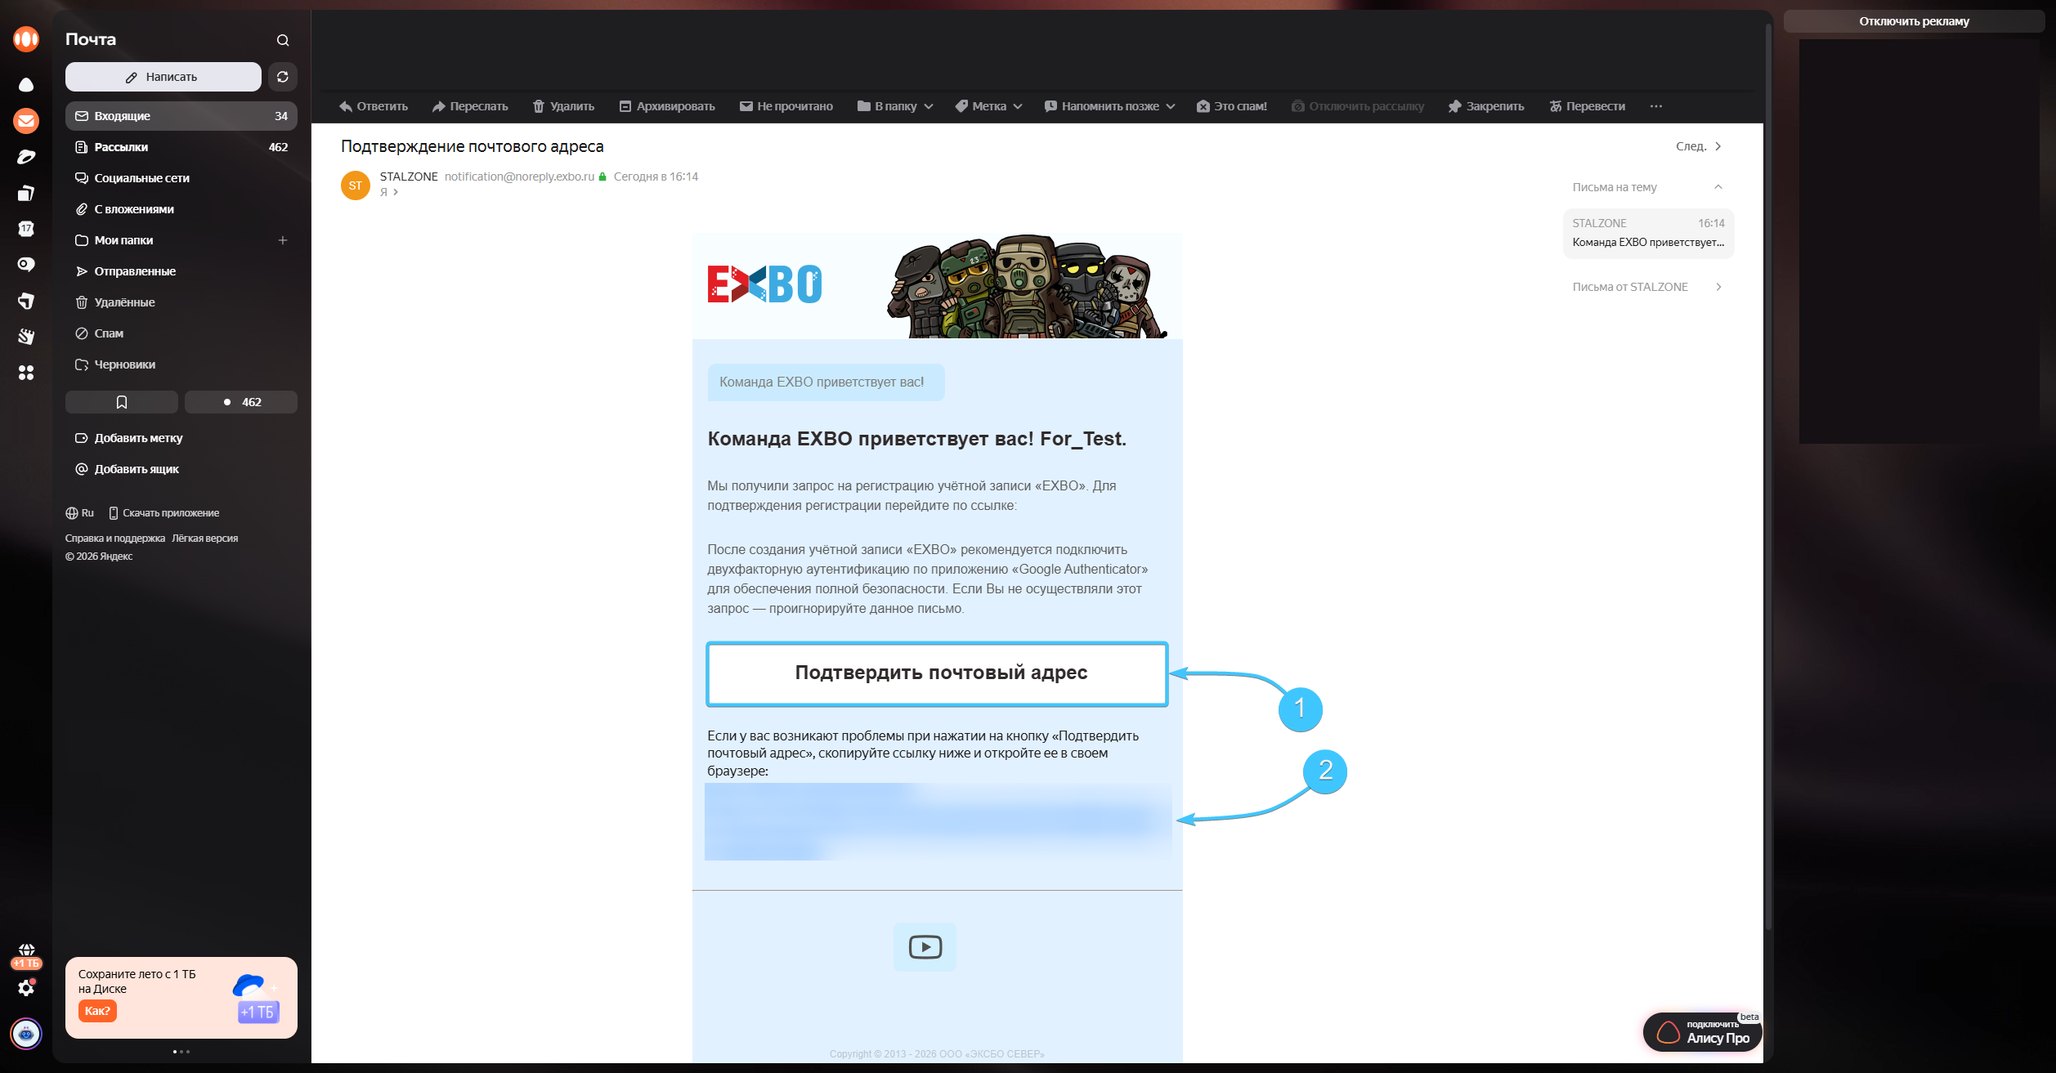Click the Как? button in Disk promo
2056x1073 pixels.
[97, 1011]
